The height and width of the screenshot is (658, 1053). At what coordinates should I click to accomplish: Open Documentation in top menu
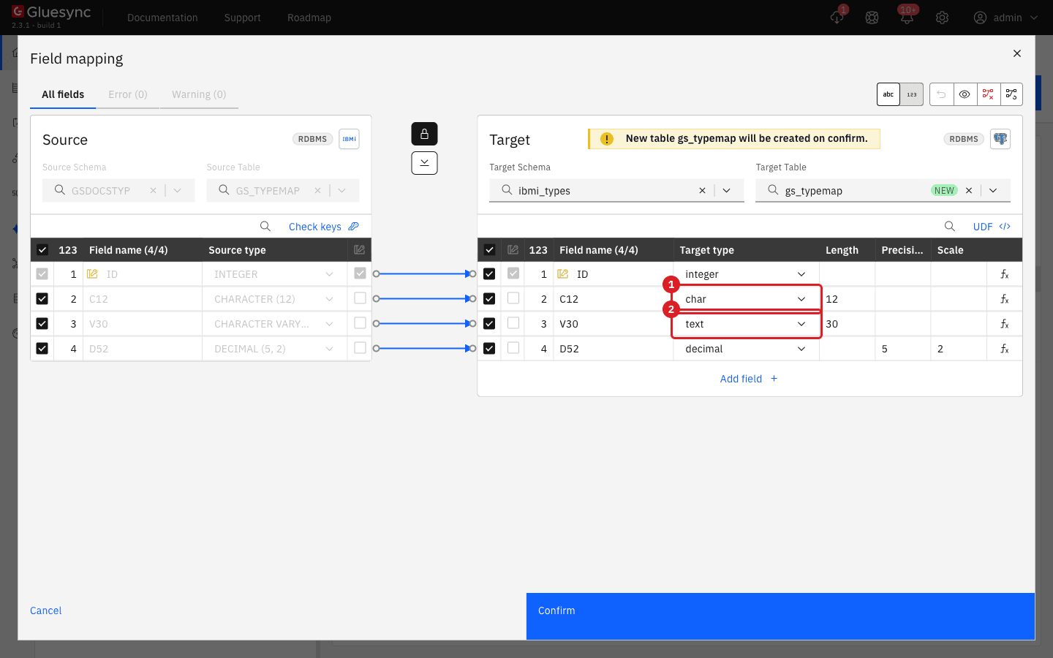(x=162, y=18)
